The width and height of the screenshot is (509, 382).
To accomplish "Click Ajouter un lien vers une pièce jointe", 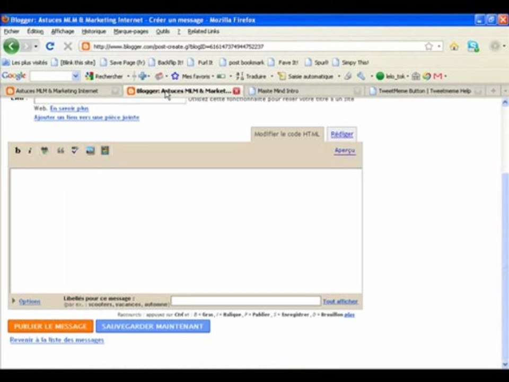I will coord(86,117).
